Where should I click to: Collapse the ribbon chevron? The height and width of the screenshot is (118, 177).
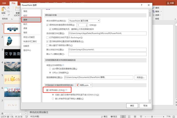point(175,19)
